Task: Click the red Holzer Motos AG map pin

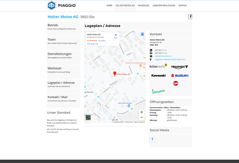Action: tap(115, 74)
